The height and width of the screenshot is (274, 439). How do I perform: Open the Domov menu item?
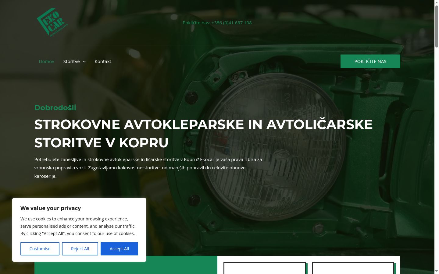pos(46,61)
